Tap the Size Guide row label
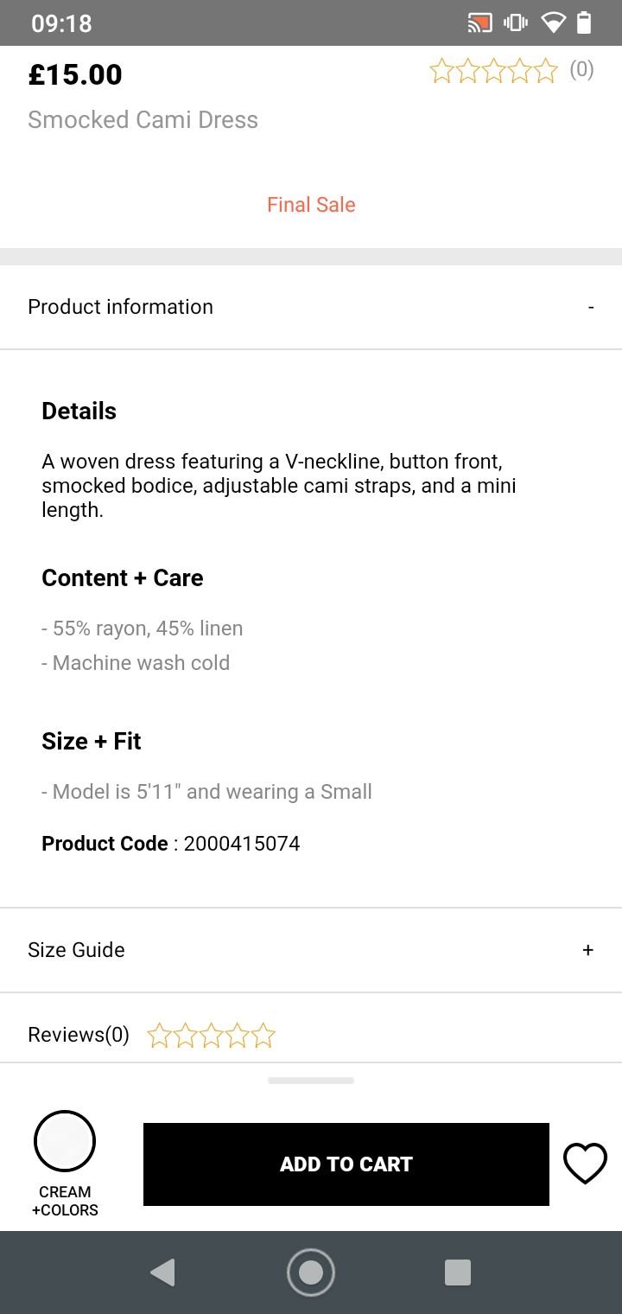Image resolution: width=622 pixels, height=1314 pixels. [x=76, y=950]
